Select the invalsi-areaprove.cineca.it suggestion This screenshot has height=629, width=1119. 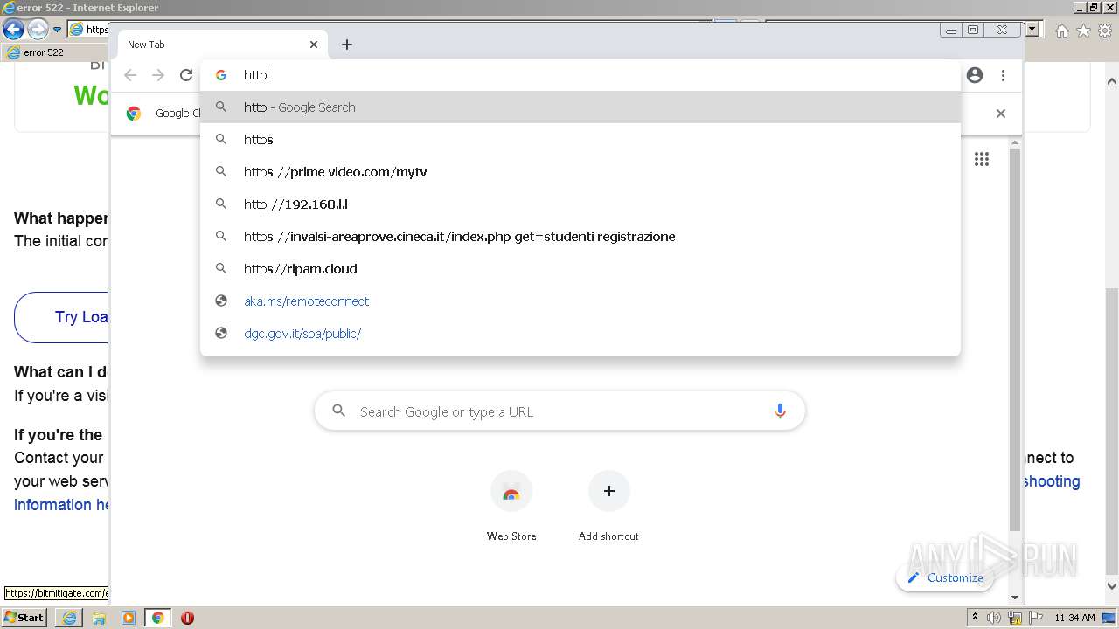[x=580, y=237]
